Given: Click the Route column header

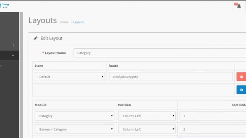Looking at the screenshot, I should click(x=113, y=66).
